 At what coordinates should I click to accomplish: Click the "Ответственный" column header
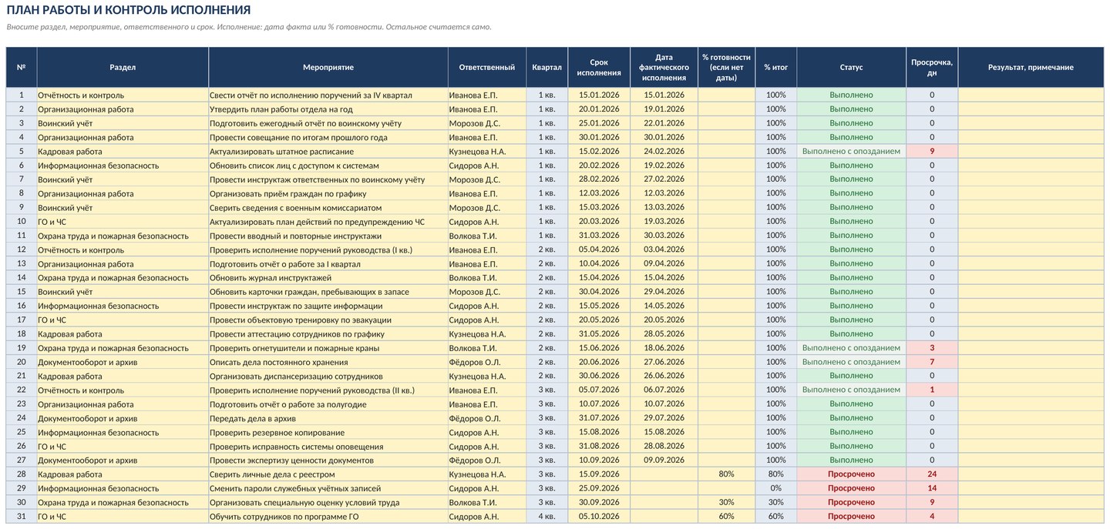(487, 68)
